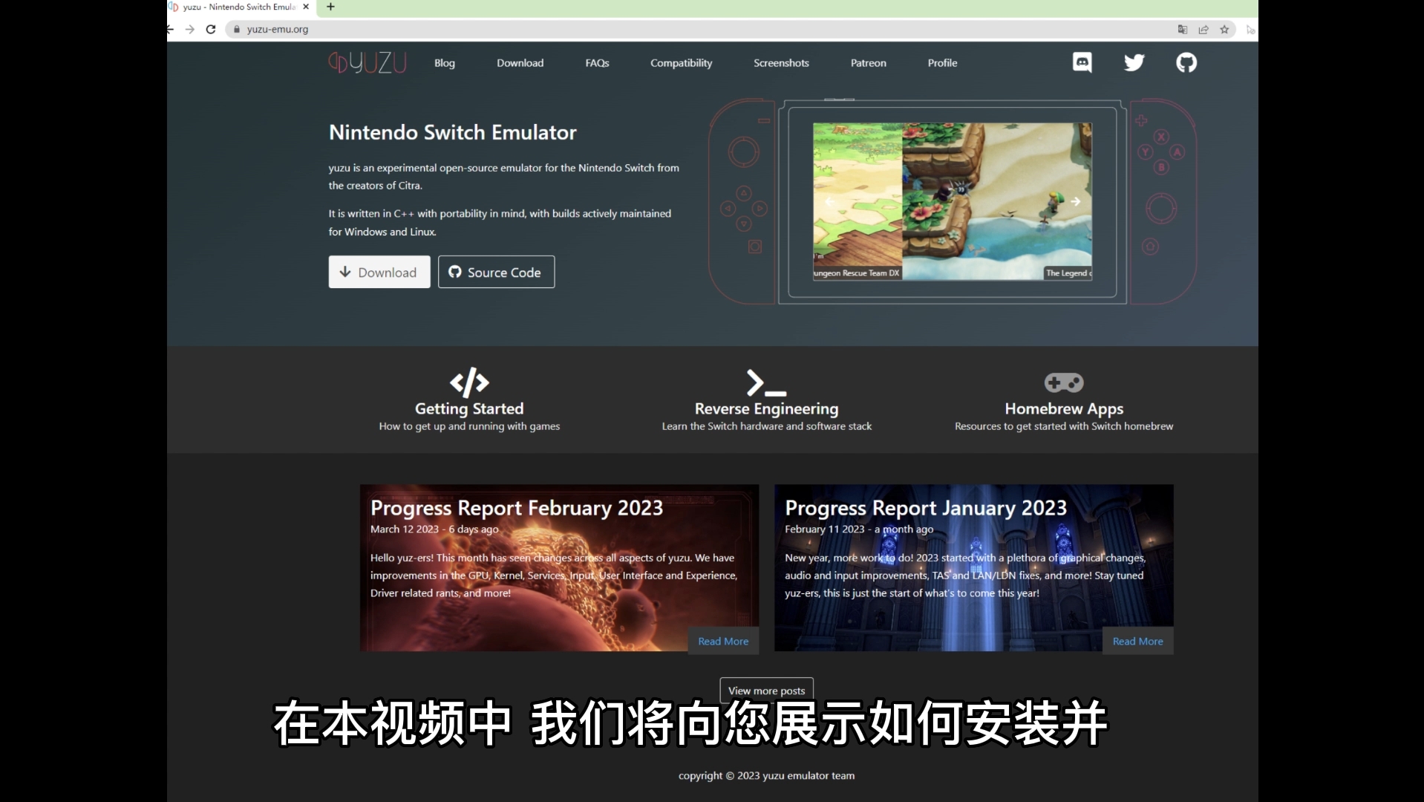Click the "March 12 2023 - 6 days ago" date

tap(434, 529)
